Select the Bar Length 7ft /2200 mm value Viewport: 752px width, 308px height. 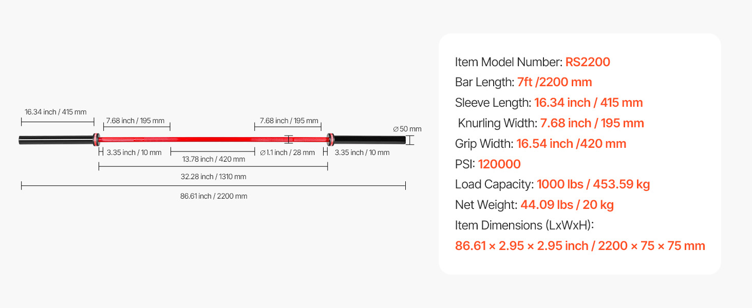pos(554,82)
